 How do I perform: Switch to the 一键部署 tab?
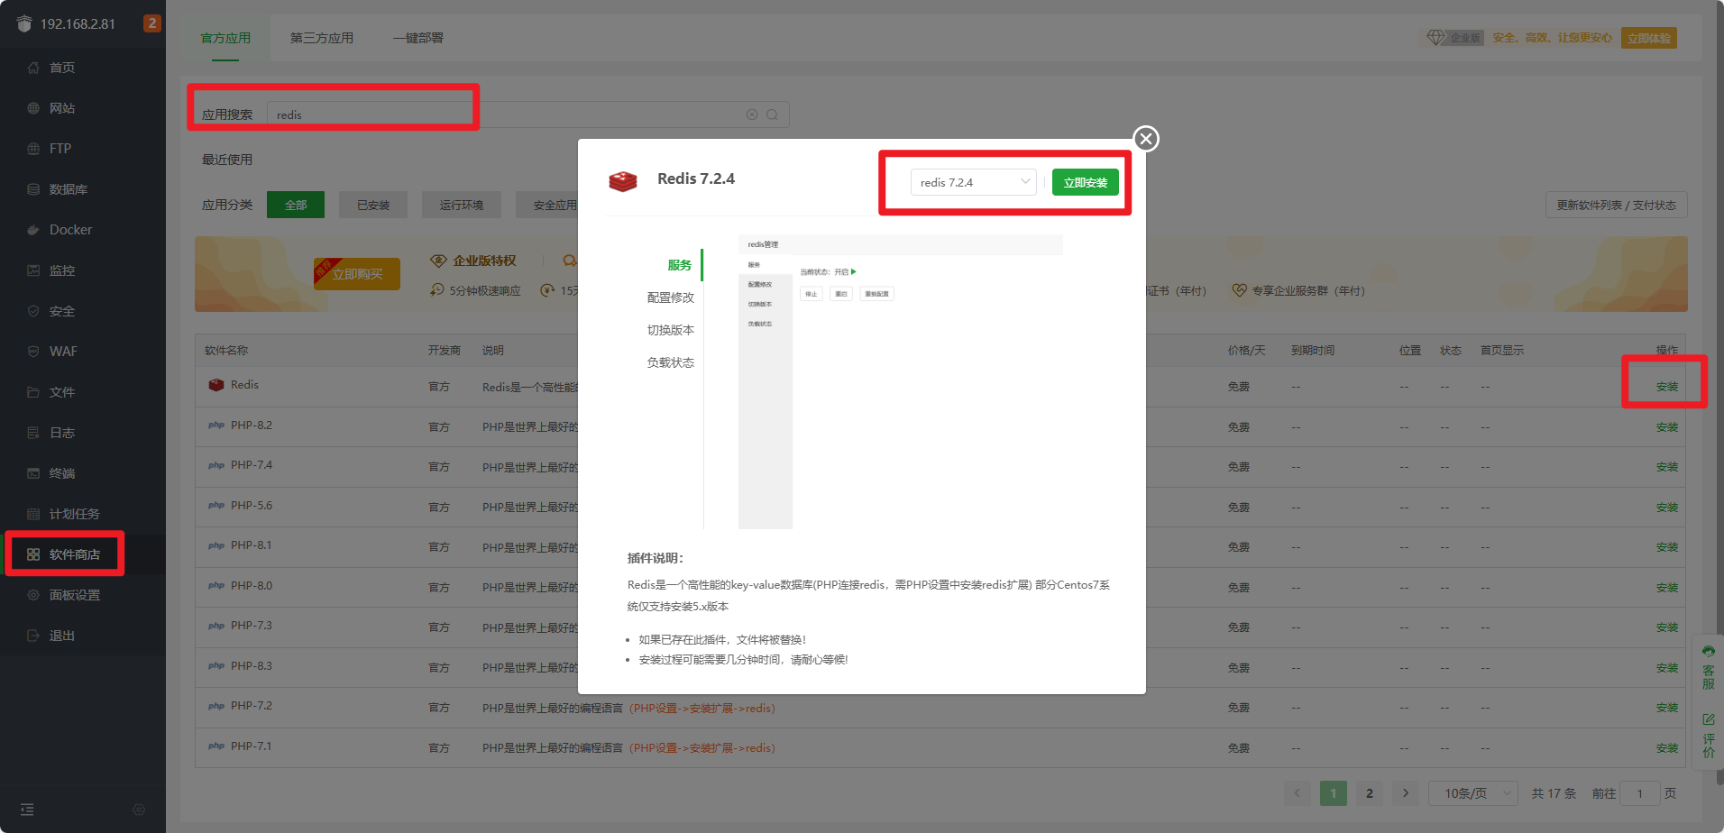418,38
